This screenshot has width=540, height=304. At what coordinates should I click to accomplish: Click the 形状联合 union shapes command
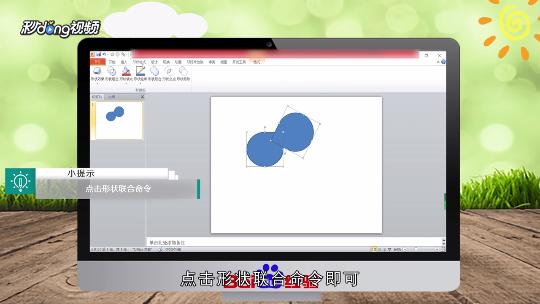[155, 73]
